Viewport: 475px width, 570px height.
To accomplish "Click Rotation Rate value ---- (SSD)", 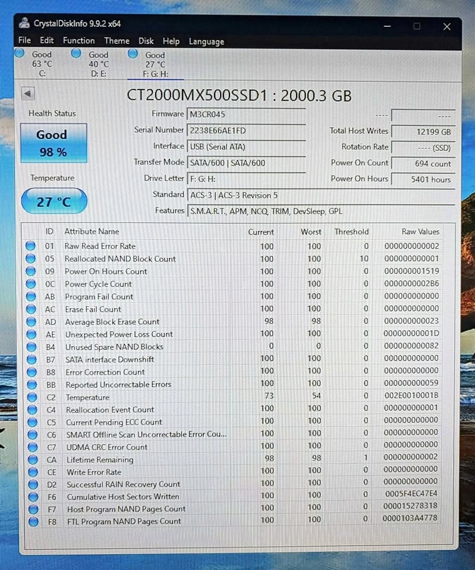I will [x=423, y=148].
